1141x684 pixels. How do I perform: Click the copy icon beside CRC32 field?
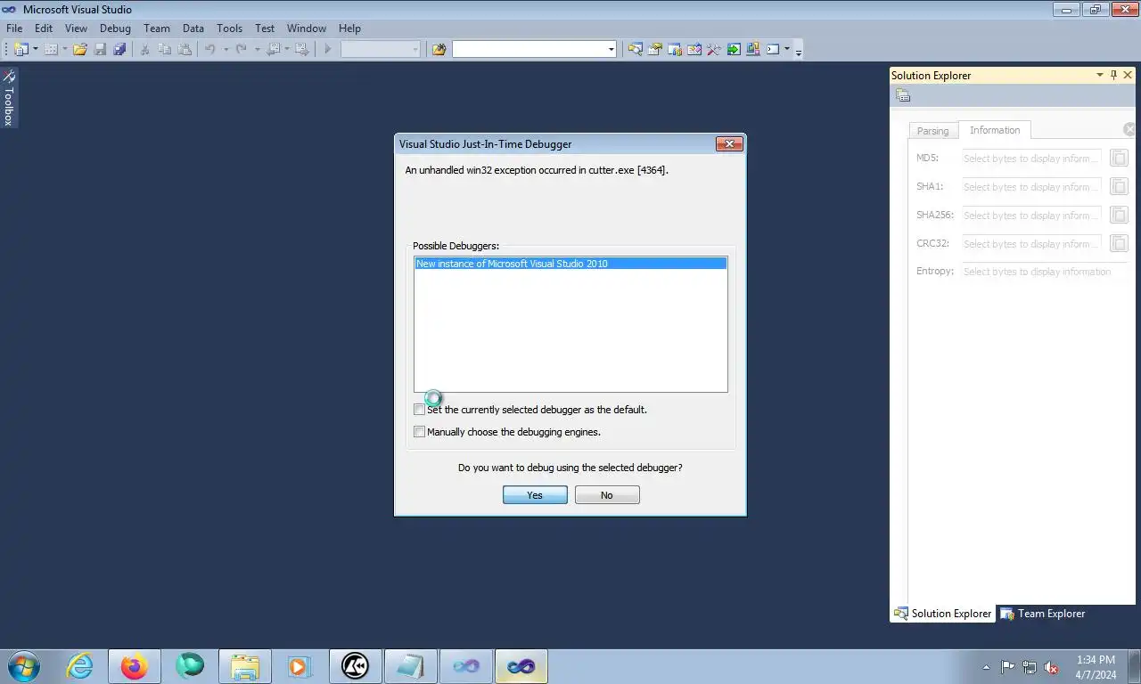tap(1119, 243)
